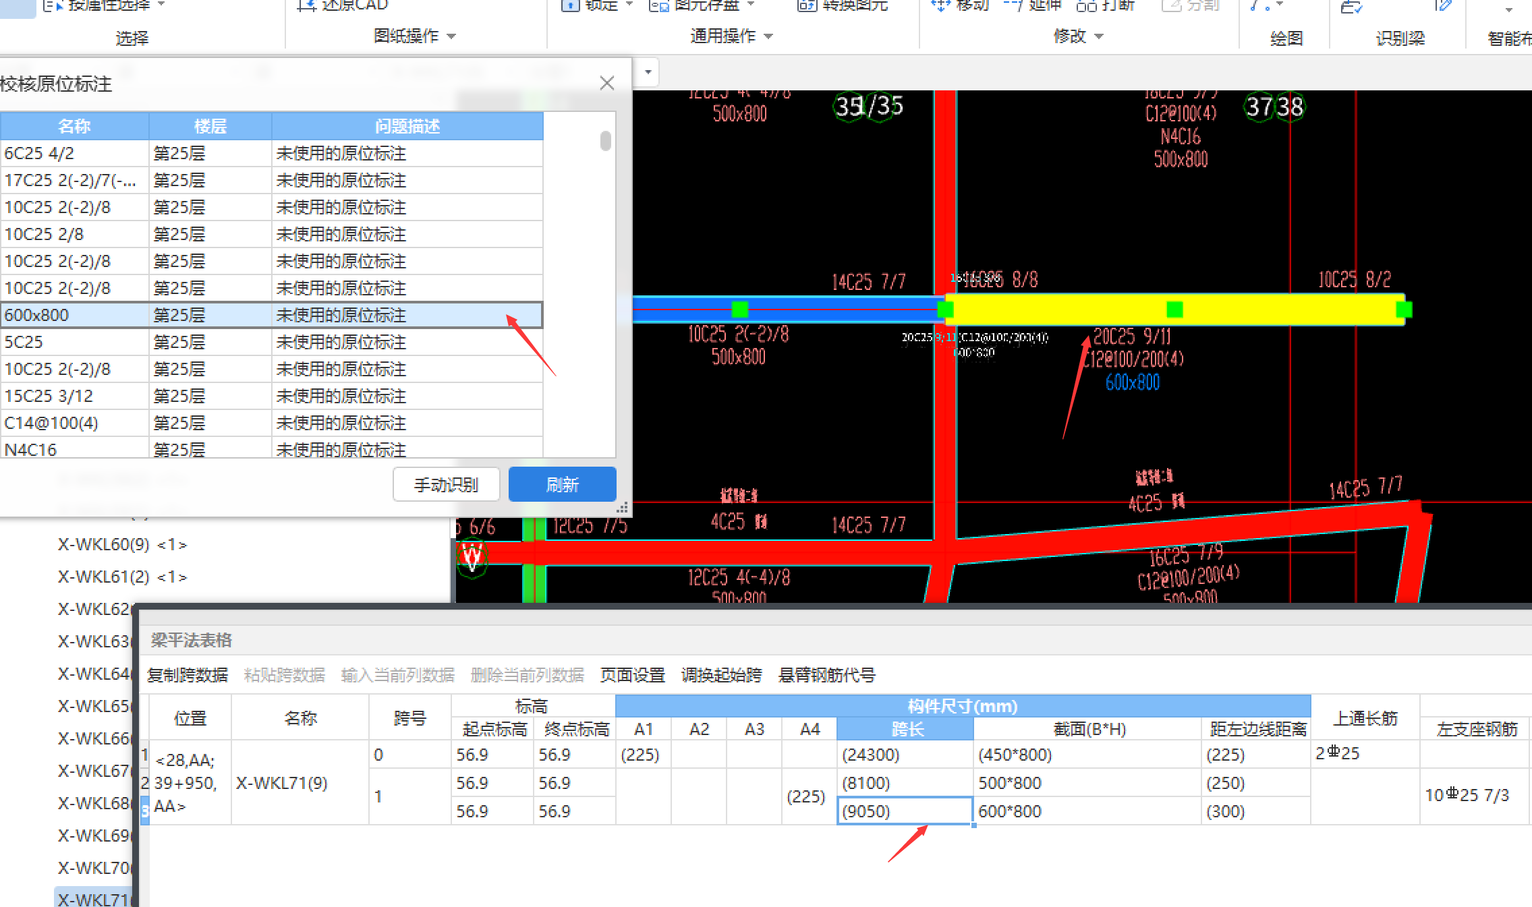Click the 选择 ribbon group label
The height and width of the screenshot is (907, 1532).
tap(132, 38)
